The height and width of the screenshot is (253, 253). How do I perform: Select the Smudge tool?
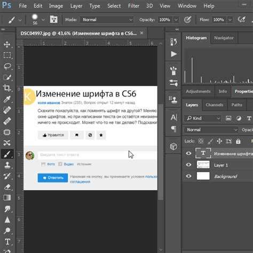click(7, 209)
